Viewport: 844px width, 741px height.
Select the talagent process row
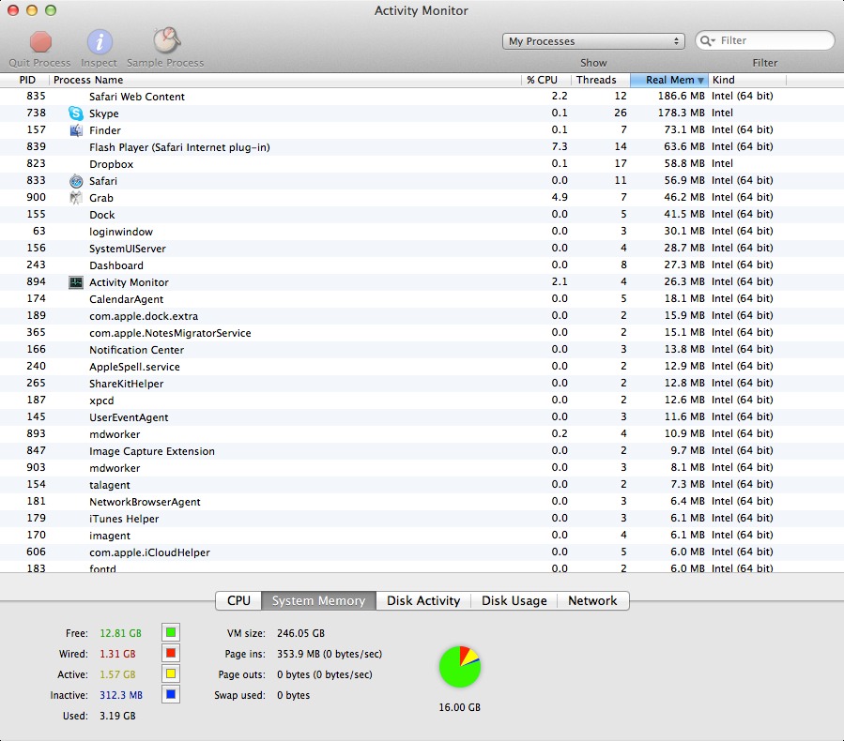[422, 485]
